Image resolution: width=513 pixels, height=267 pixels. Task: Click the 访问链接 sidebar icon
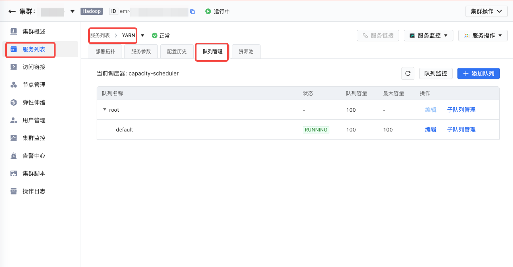click(x=14, y=67)
